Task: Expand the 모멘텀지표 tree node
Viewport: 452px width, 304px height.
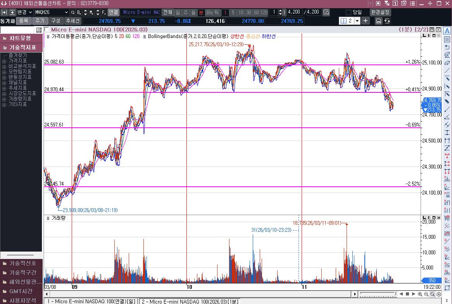Action: pyautogui.click(x=4, y=72)
